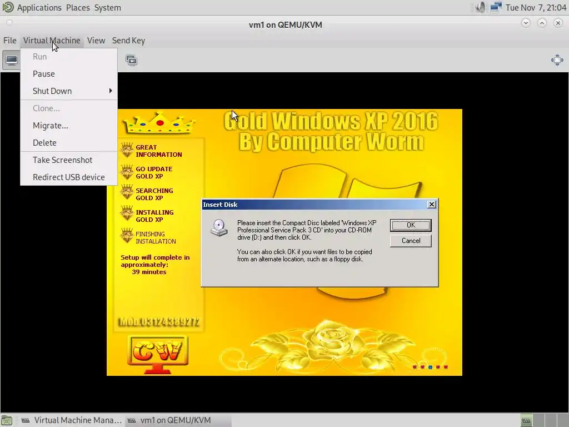This screenshot has height=427, width=569.
Task: Select Redirect USB device option
Action: coord(69,177)
